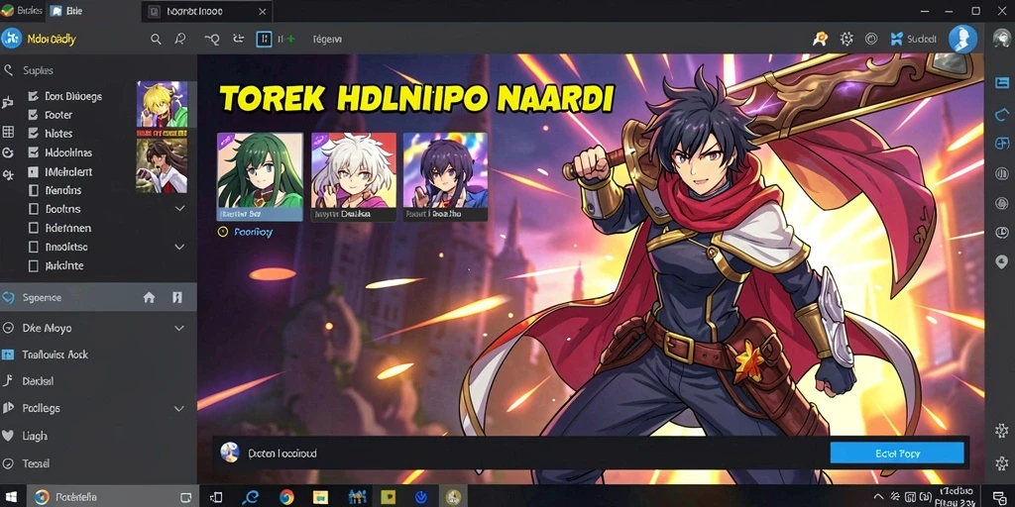Select the purple-haired character card

tap(445, 177)
